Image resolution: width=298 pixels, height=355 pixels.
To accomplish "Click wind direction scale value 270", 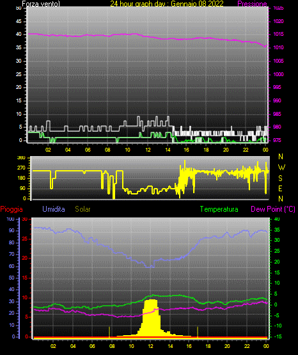I will [x=21, y=168].
